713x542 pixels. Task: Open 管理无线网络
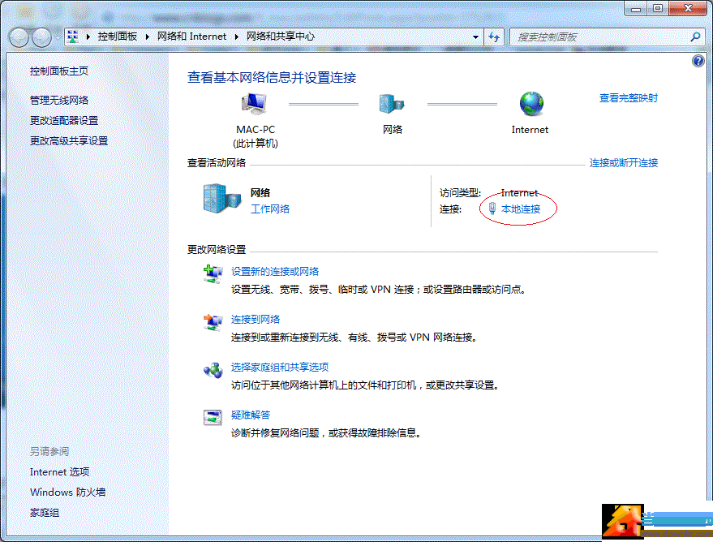(x=59, y=100)
